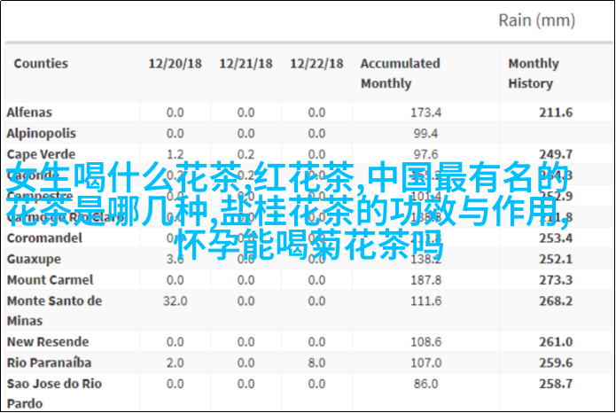616x413 pixels.
Task: Click the 12/21/18 column header
Action: point(245,64)
